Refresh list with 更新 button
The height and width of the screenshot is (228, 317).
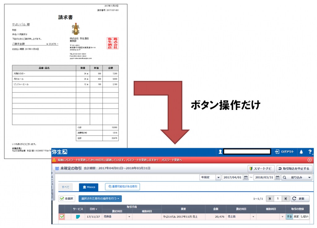300,199
